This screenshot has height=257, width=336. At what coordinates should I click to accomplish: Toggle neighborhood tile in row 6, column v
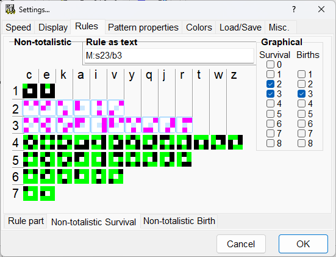tap(116, 176)
